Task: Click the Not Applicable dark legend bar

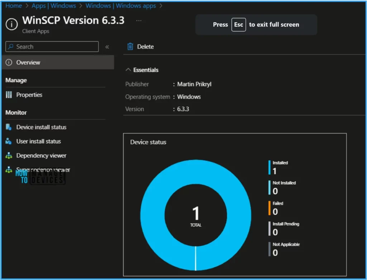Action: tap(270, 249)
